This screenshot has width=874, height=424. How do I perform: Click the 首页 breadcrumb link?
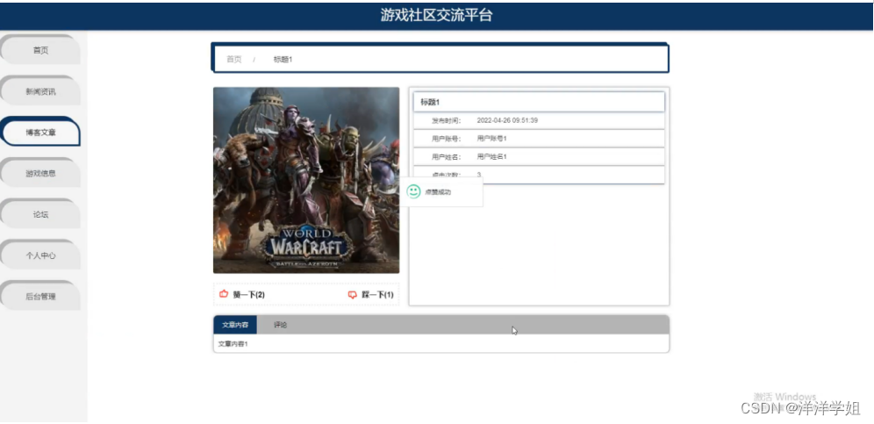tap(234, 59)
